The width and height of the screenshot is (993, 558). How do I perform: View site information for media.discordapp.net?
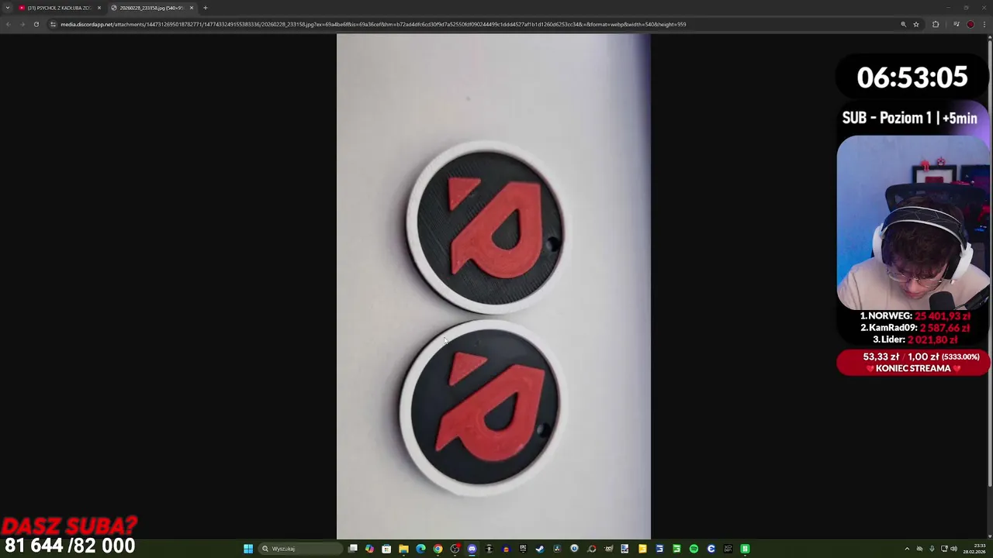[x=53, y=24]
